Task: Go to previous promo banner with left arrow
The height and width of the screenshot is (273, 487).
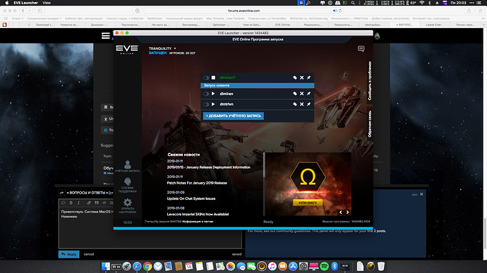Action: coord(341,212)
